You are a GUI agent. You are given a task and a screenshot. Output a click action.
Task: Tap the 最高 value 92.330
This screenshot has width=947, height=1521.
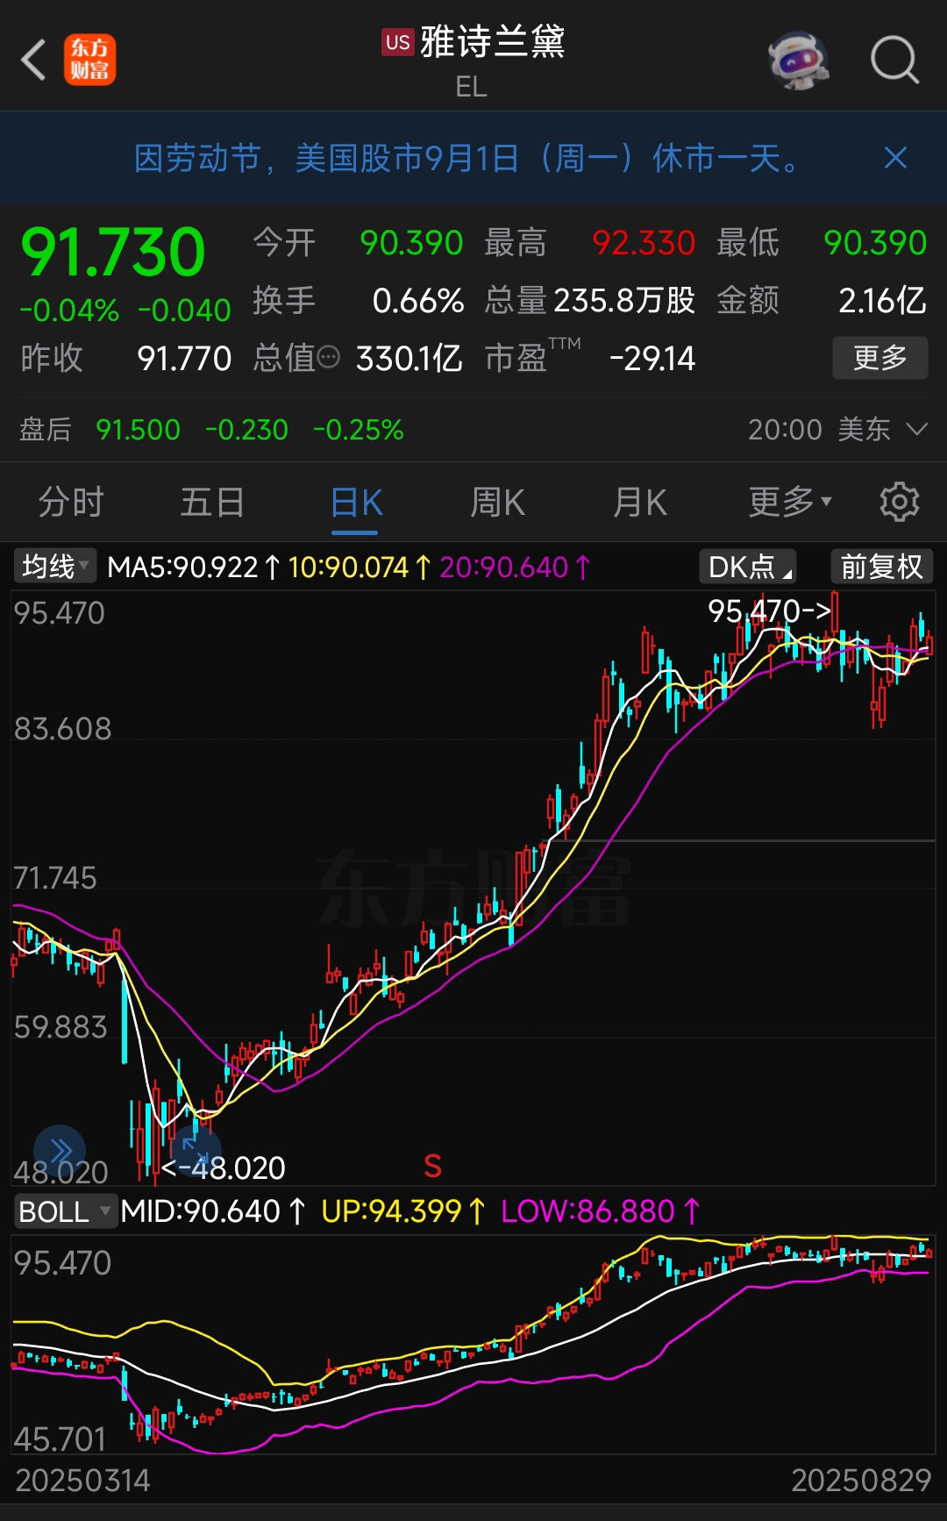coord(644,243)
